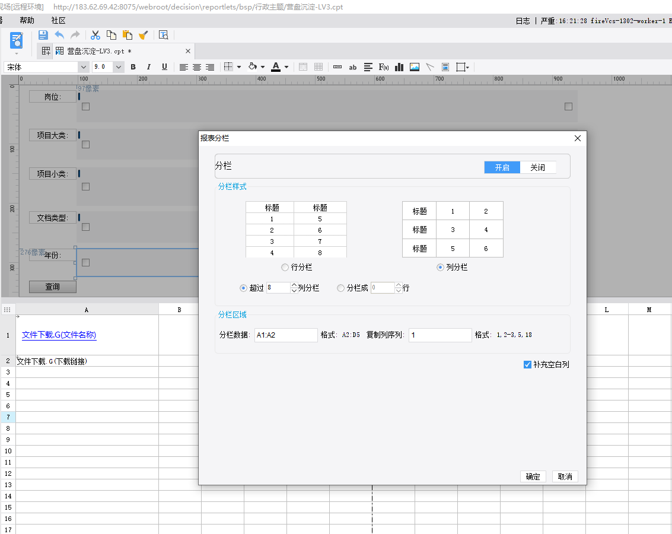Uncheck the 补充空白列 checkbox

[527, 365]
